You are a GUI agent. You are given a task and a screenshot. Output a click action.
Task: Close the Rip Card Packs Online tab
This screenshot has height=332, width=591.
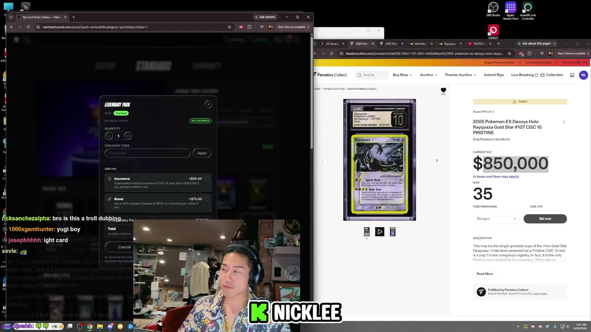pyautogui.click(x=65, y=17)
